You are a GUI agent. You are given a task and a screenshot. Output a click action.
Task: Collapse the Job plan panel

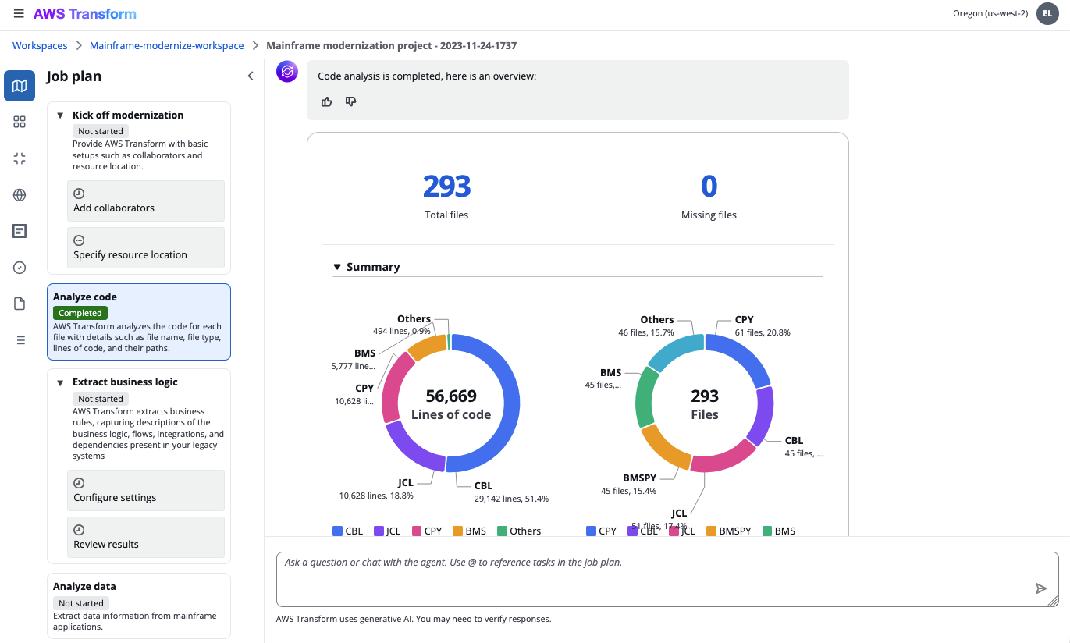click(251, 76)
